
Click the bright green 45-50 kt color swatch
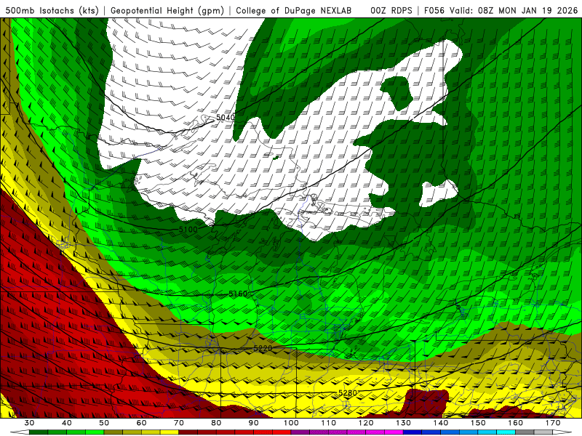coord(95,432)
